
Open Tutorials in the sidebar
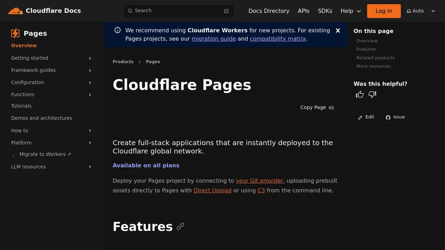21,106
